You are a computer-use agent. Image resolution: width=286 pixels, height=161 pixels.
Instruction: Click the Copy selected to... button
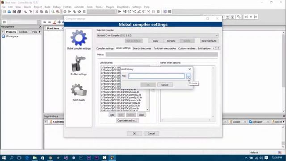127,120
